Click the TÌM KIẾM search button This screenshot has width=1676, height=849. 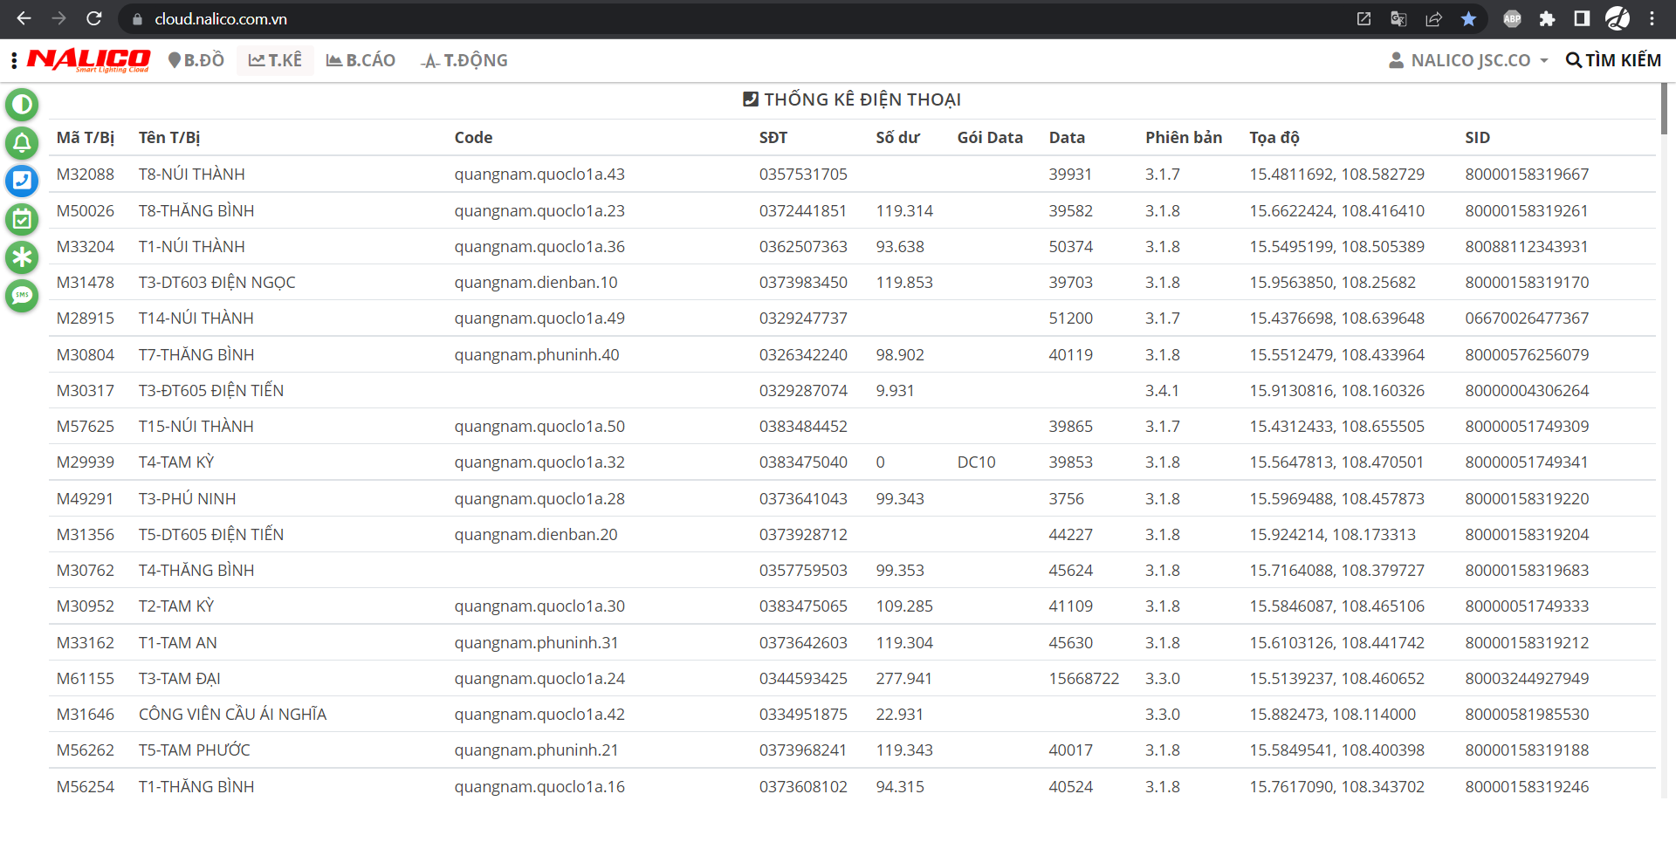(1613, 60)
